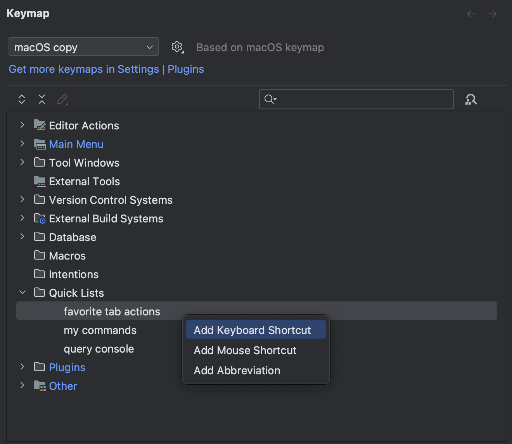The width and height of the screenshot is (512, 444).
Task: Click the External Tools icon
Action: click(40, 181)
